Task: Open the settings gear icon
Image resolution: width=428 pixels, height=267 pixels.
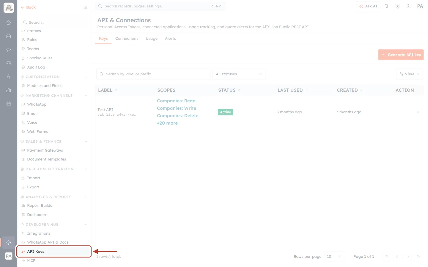Action: 9,242
